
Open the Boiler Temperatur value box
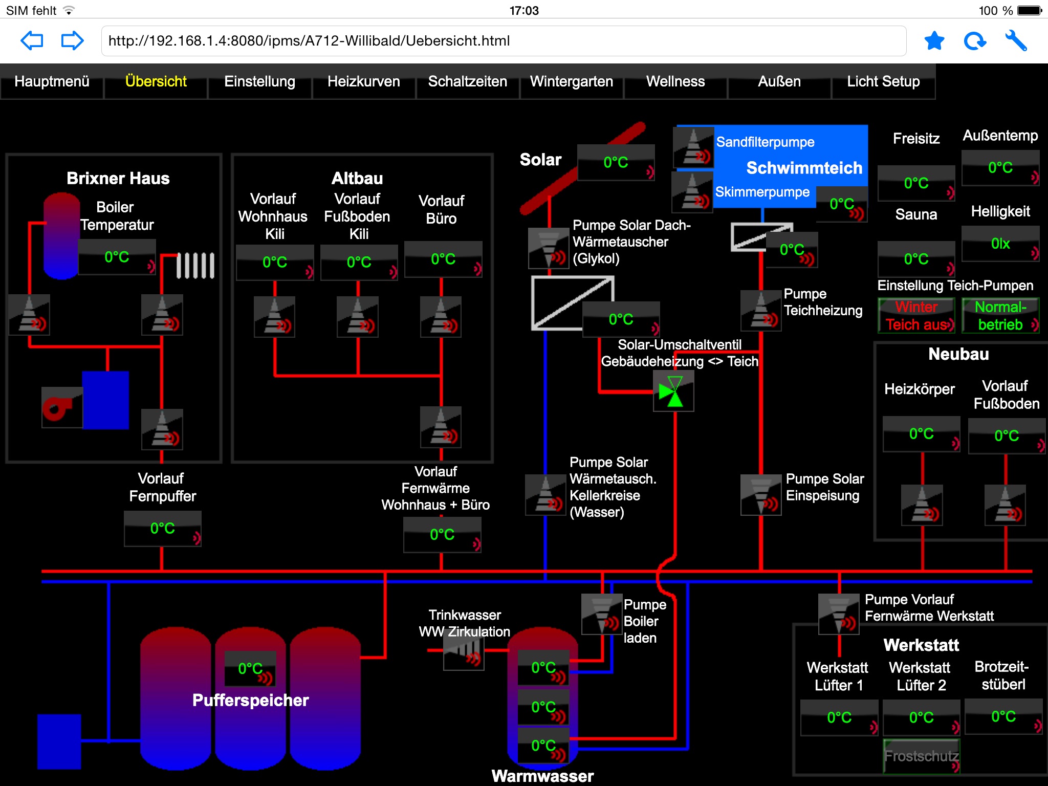point(117,257)
